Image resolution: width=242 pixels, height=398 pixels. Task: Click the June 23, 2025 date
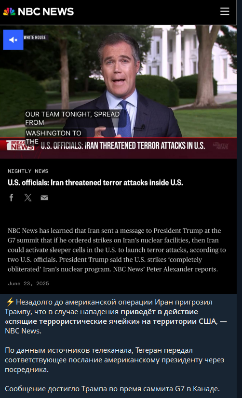click(28, 283)
